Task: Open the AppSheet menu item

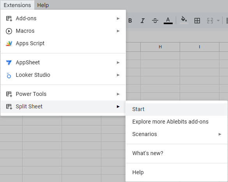Action: 63,62
